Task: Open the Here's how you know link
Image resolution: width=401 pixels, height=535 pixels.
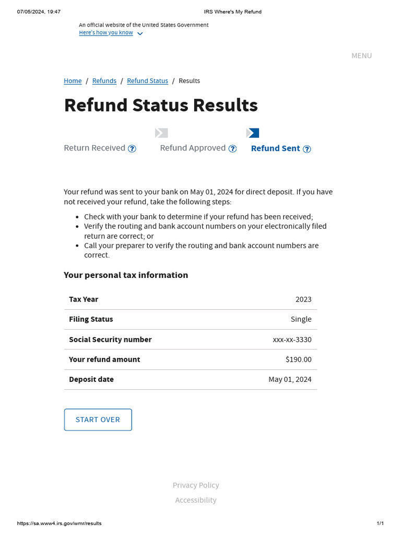Action: [x=106, y=33]
